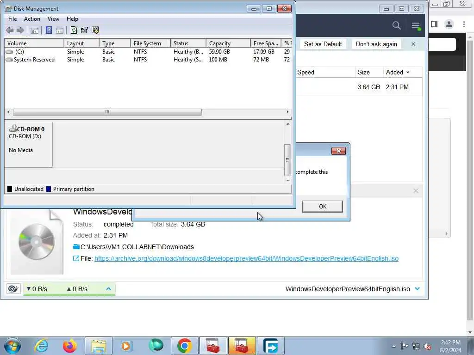Click right arrow of volume list scrollbar
The height and width of the screenshot is (355, 474).
[x=287, y=112]
